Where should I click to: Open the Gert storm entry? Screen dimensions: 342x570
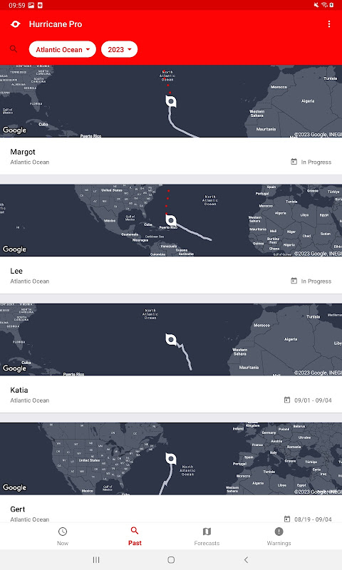tap(171, 513)
